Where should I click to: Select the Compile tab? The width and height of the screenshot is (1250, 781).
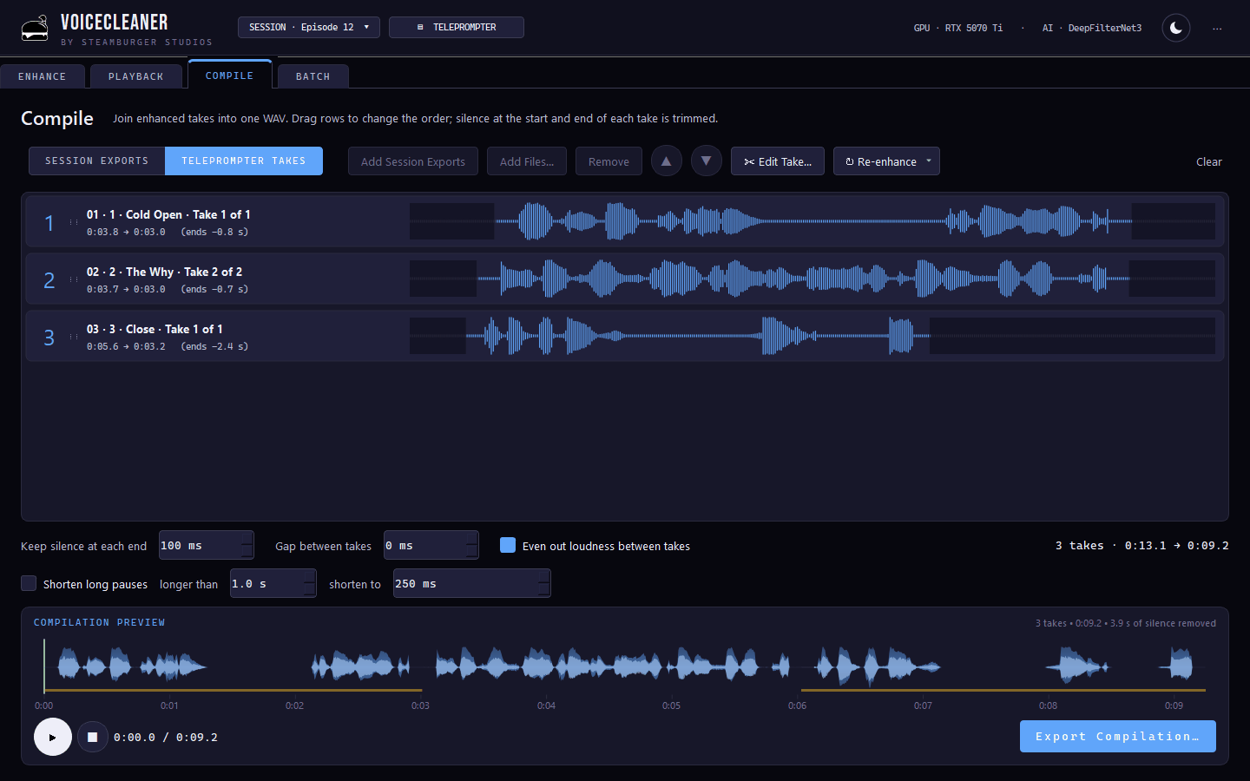230,75
